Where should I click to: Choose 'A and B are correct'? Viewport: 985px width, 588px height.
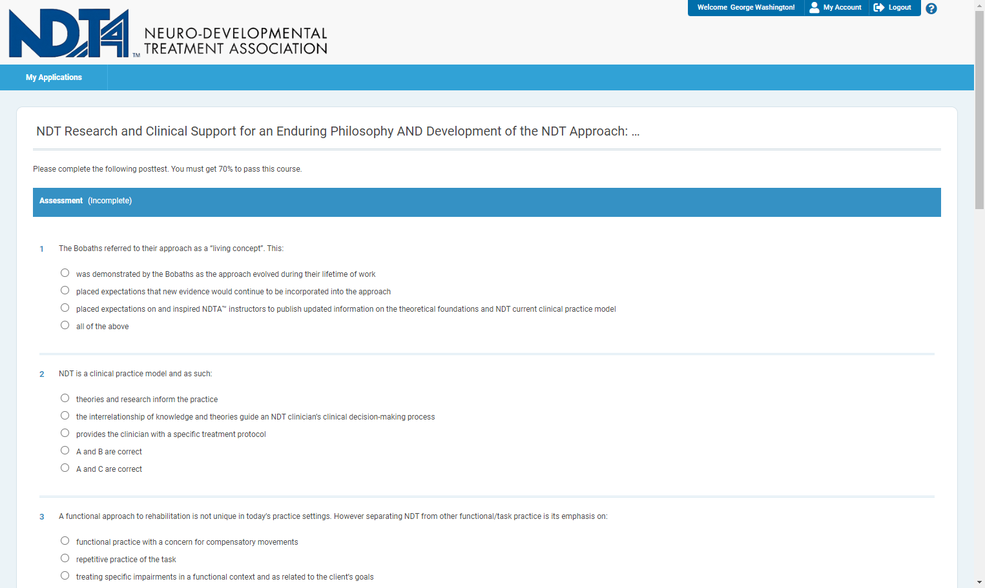point(65,451)
